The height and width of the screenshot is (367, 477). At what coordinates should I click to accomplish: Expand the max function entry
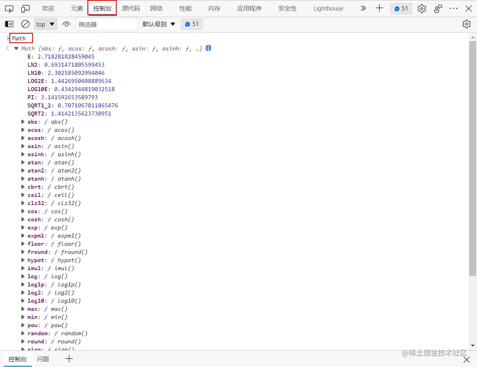click(x=23, y=309)
